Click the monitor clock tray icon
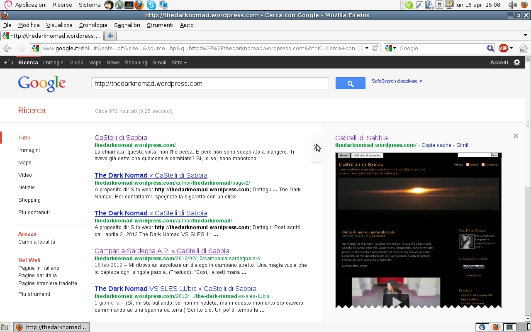The width and height of the screenshot is (531, 332). 449,5
